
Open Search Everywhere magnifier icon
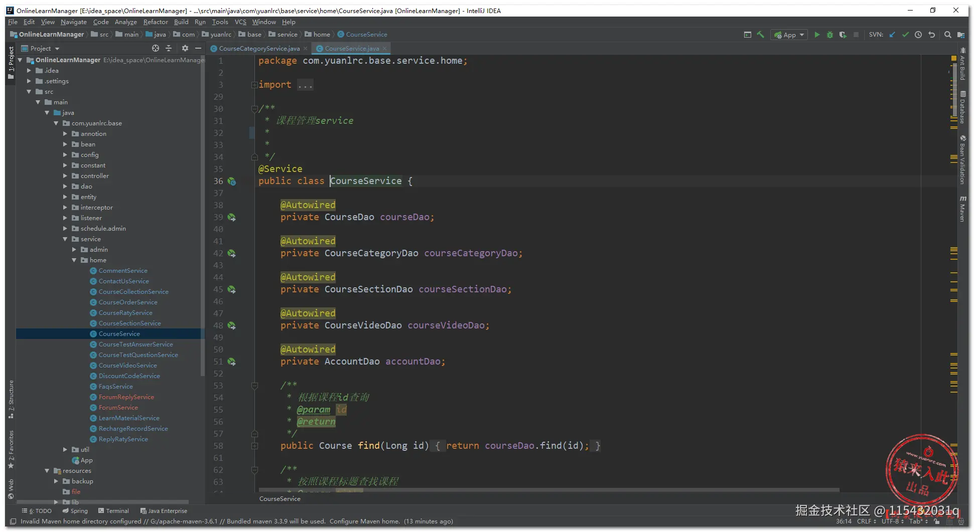click(x=947, y=35)
